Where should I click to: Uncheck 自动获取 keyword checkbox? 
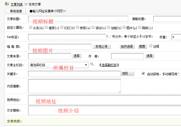pyautogui.click(x=143, y=73)
